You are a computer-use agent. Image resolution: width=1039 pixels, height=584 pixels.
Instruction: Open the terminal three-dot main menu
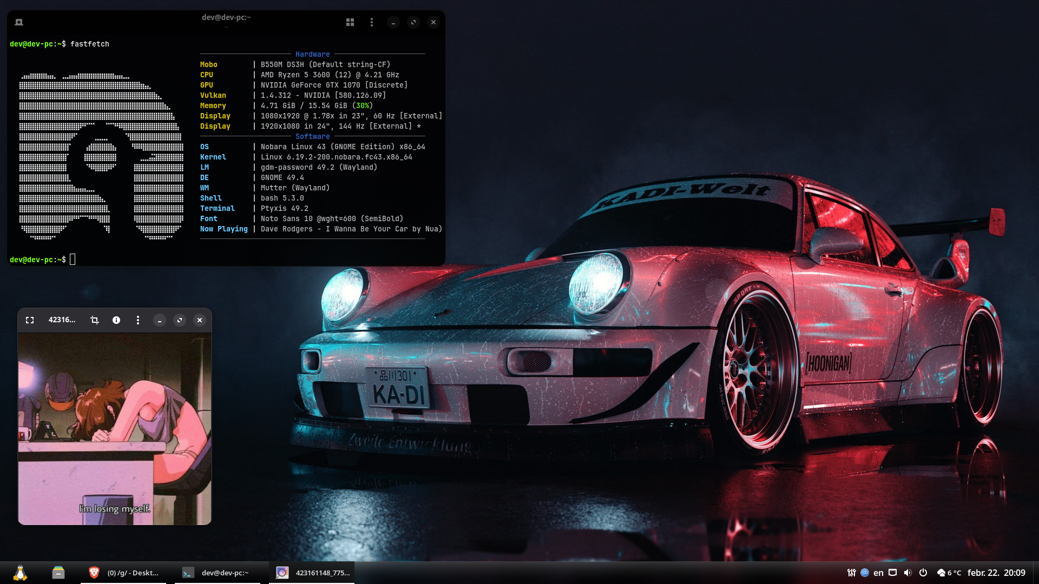click(x=371, y=22)
